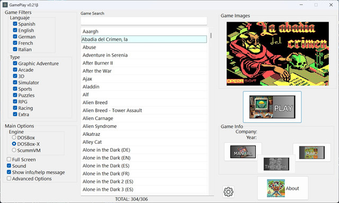Select the ScummVM engine option
Screen dimensions: 339x203
click(14, 150)
